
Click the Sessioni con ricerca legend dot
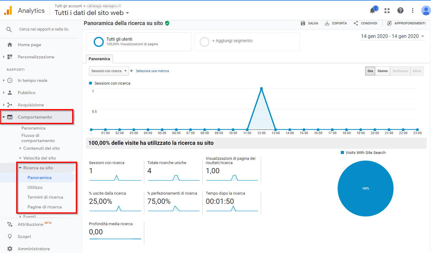click(90, 83)
